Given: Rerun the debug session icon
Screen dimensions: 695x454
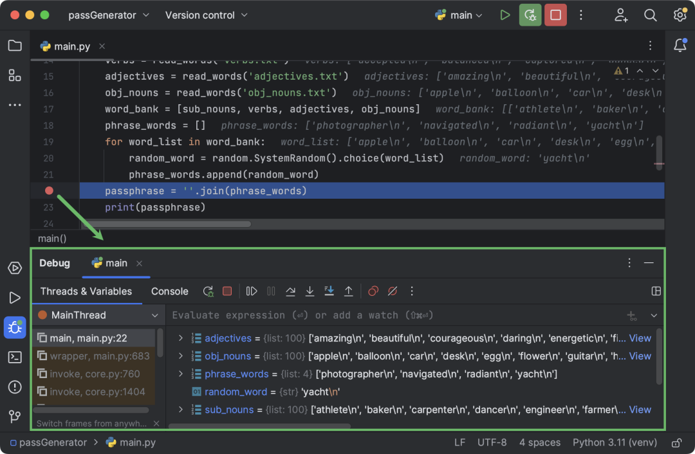Looking at the screenshot, I should (x=208, y=291).
